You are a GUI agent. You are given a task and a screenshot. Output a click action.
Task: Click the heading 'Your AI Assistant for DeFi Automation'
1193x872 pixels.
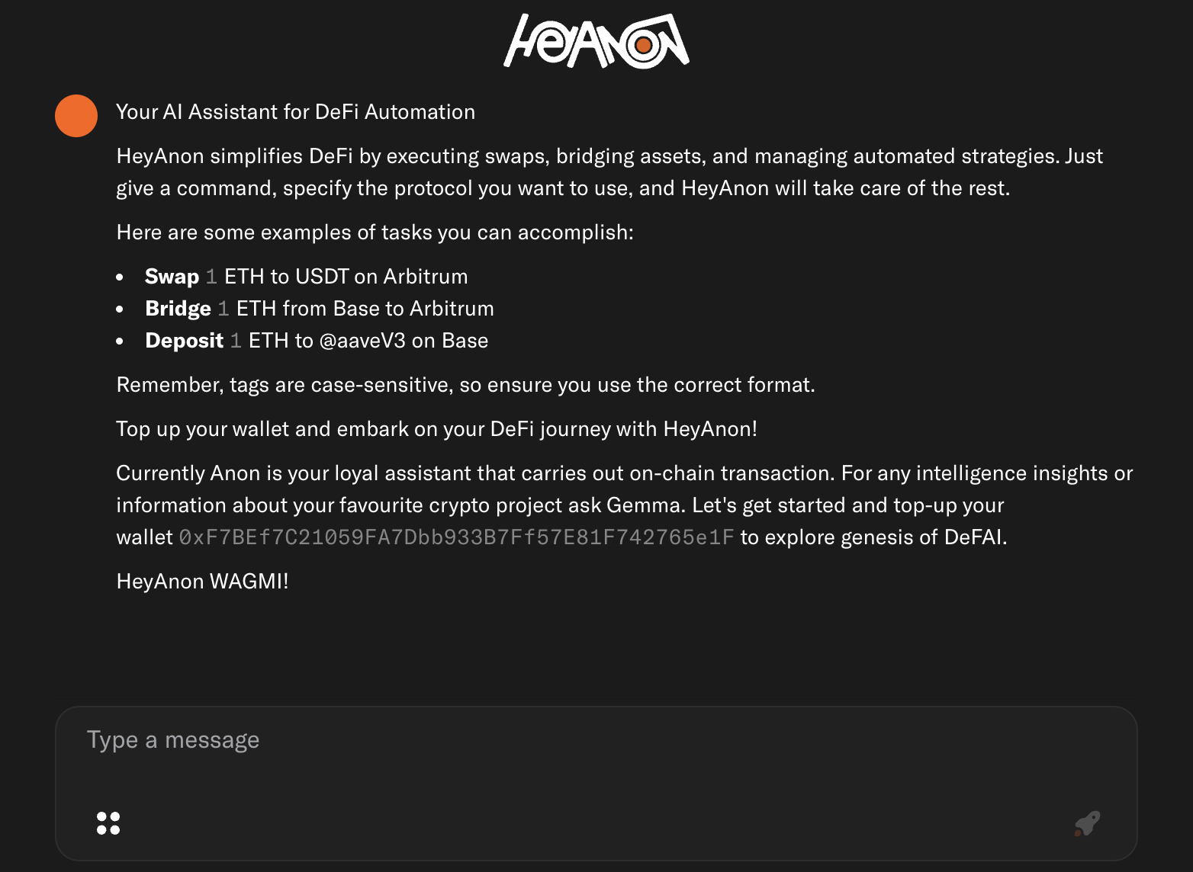coord(295,112)
